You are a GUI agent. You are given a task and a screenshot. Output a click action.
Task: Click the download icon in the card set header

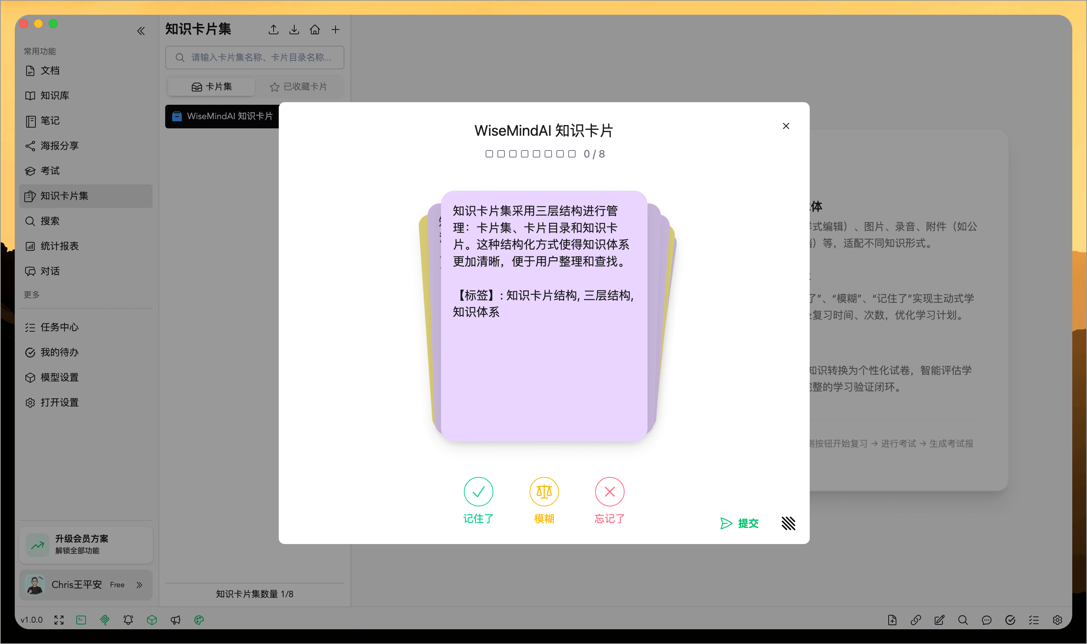point(295,29)
